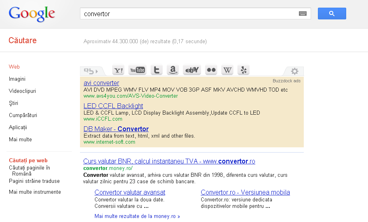Image resolution: width=368 pixels, height=222 pixels.
Task: Click the www.iCCFL.com URL
Action: click(x=103, y=119)
